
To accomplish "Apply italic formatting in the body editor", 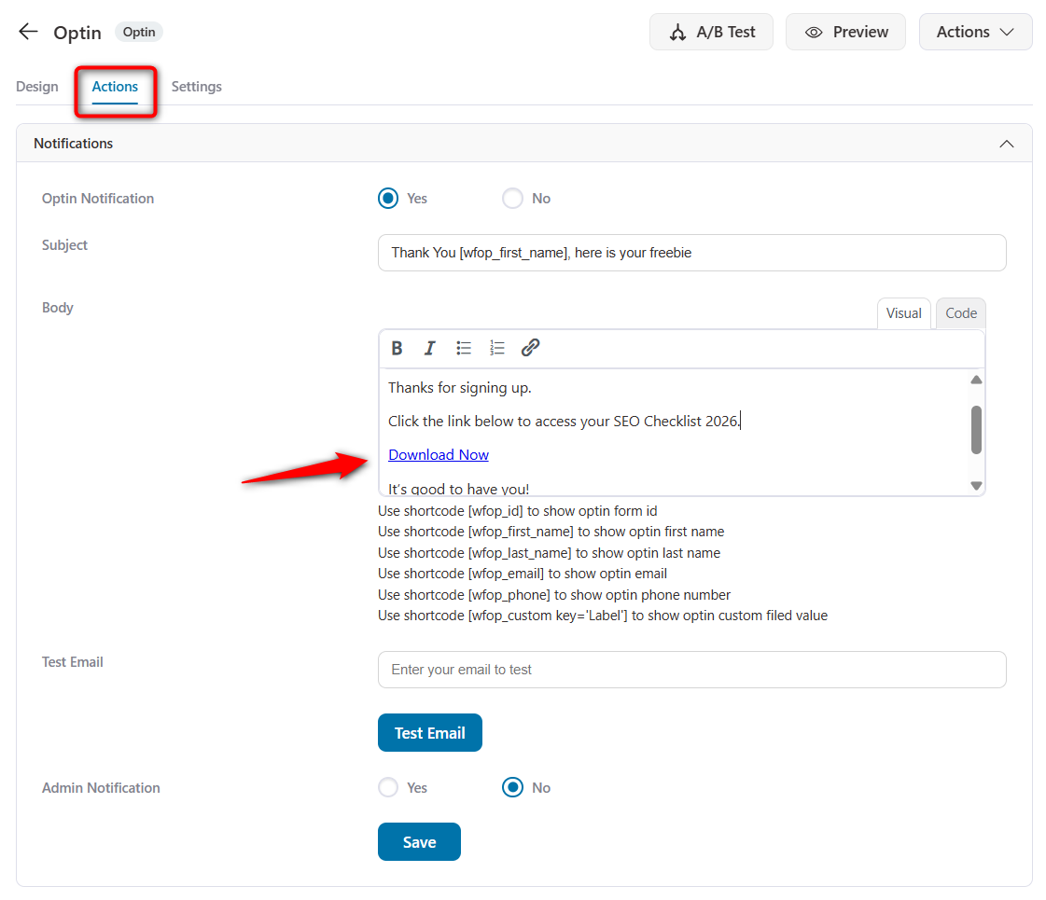I will coord(429,347).
